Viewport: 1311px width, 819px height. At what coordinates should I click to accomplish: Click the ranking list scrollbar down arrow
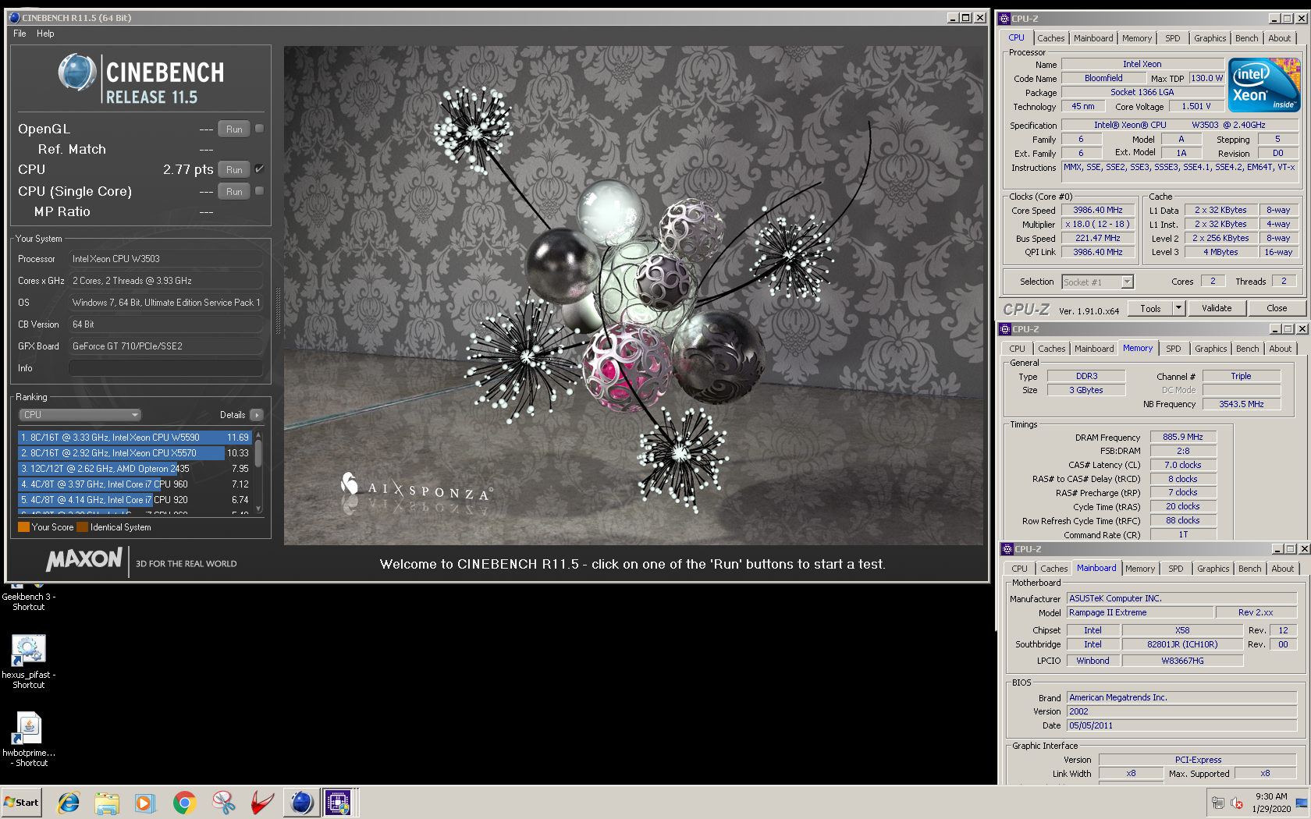258,509
